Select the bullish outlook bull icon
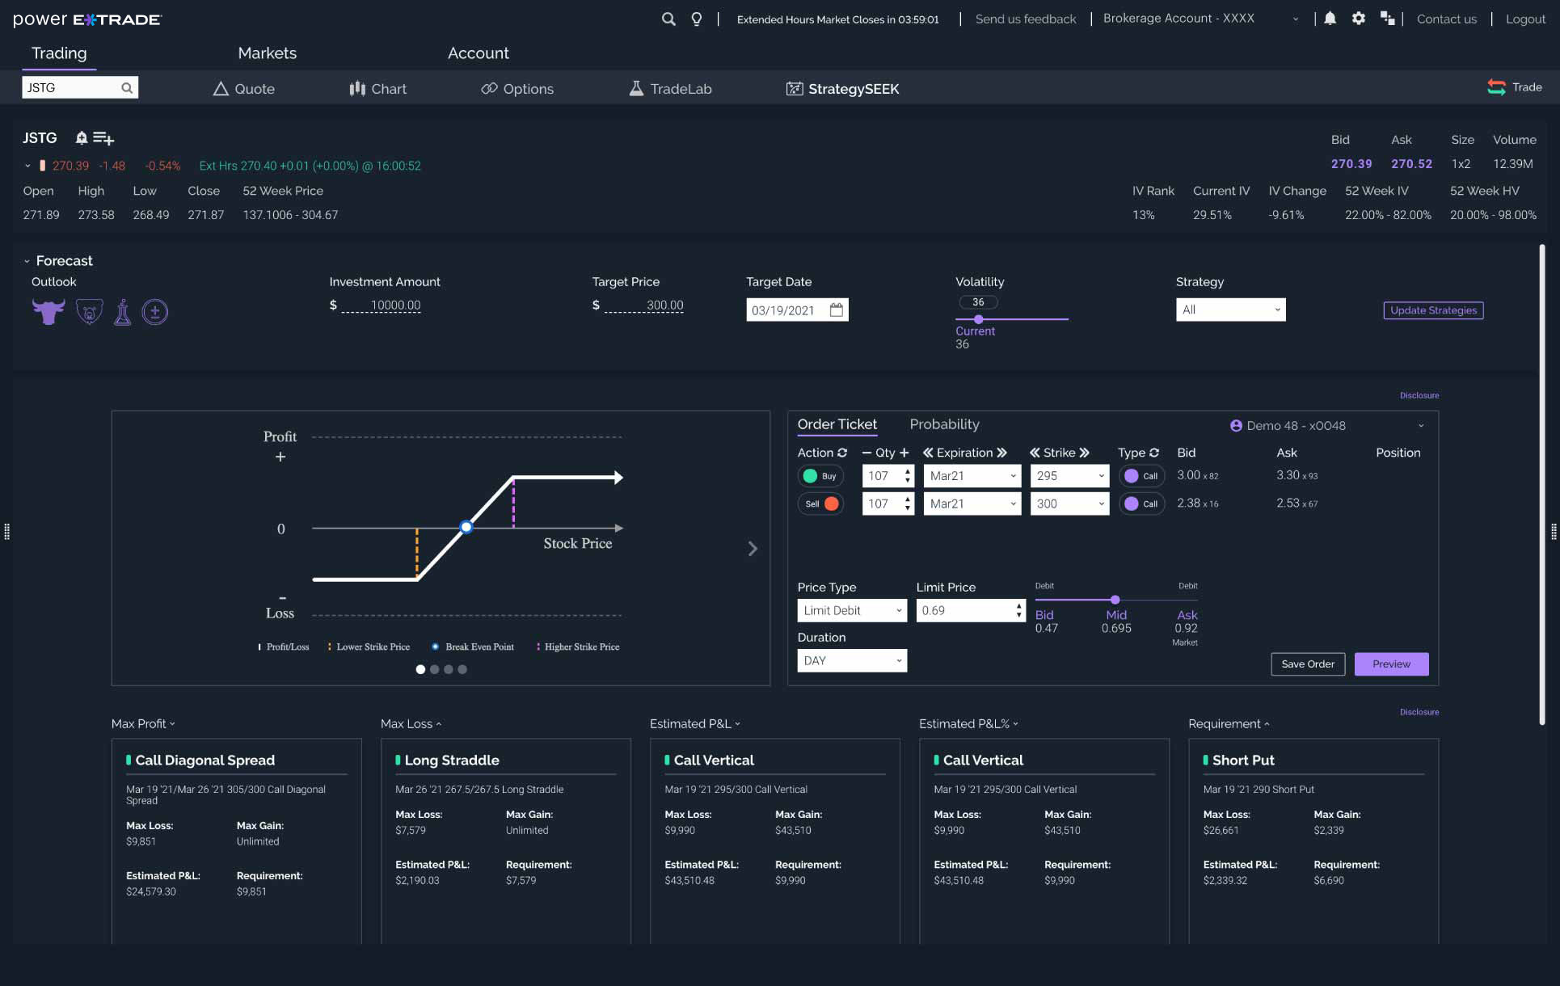Viewport: 1560px width, 986px height. point(48,311)
